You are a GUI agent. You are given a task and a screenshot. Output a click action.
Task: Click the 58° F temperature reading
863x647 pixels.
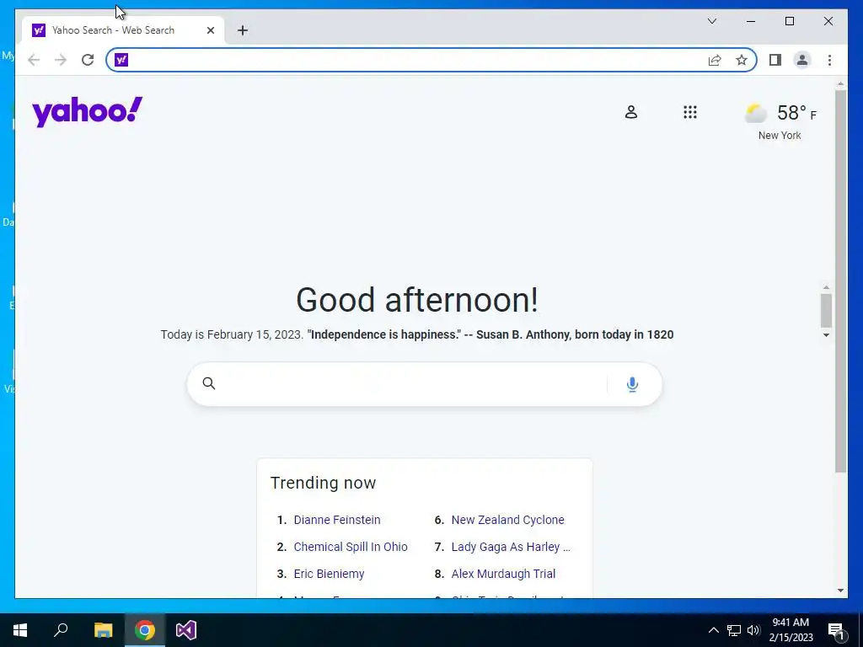point(796,113)
